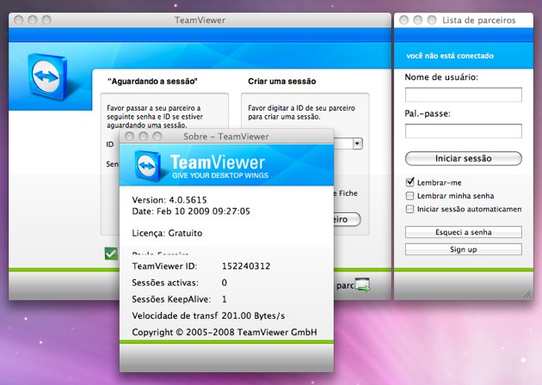Image resolution: width=542 pixels, height=385 pixels.
Task: Toggle the Lembrar-me checkbox
Action: (x=410, y=182)
